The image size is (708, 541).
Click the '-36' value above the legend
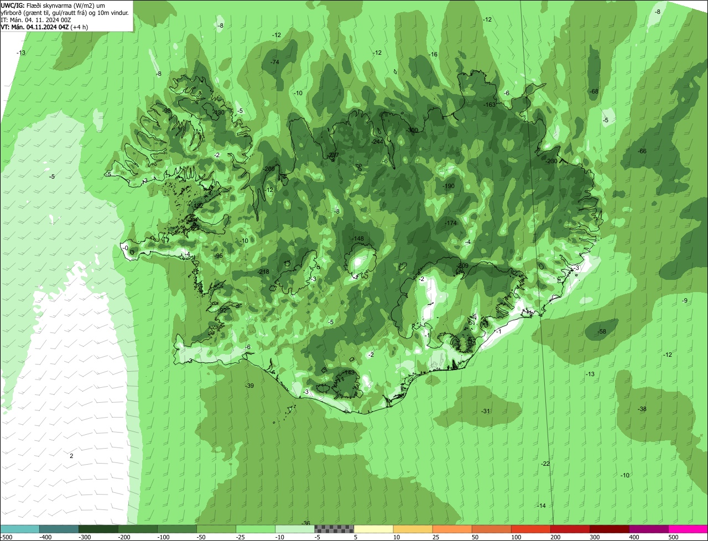click(x=306, y=523)
